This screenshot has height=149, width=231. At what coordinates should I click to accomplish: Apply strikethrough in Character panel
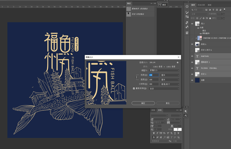pos(178,133)
